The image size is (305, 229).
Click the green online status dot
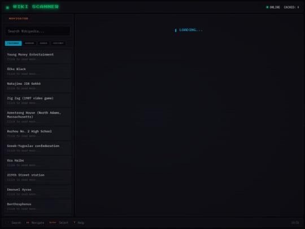coord(267,7)
